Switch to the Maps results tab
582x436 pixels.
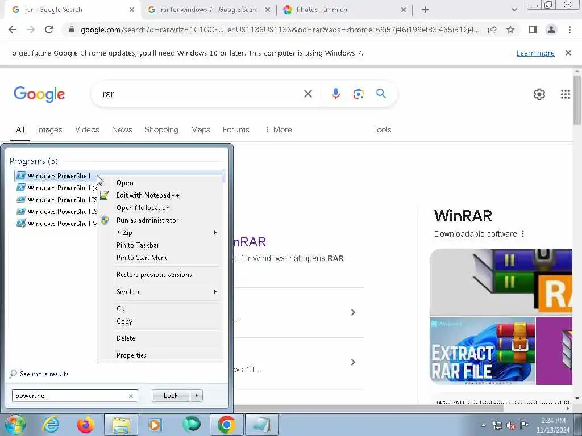(201, 129)
